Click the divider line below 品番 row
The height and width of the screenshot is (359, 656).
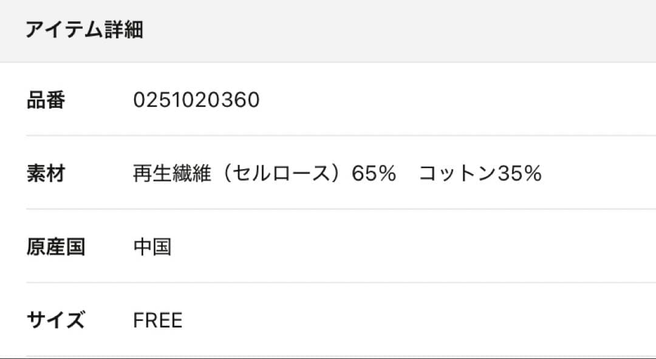click(340, 136)
